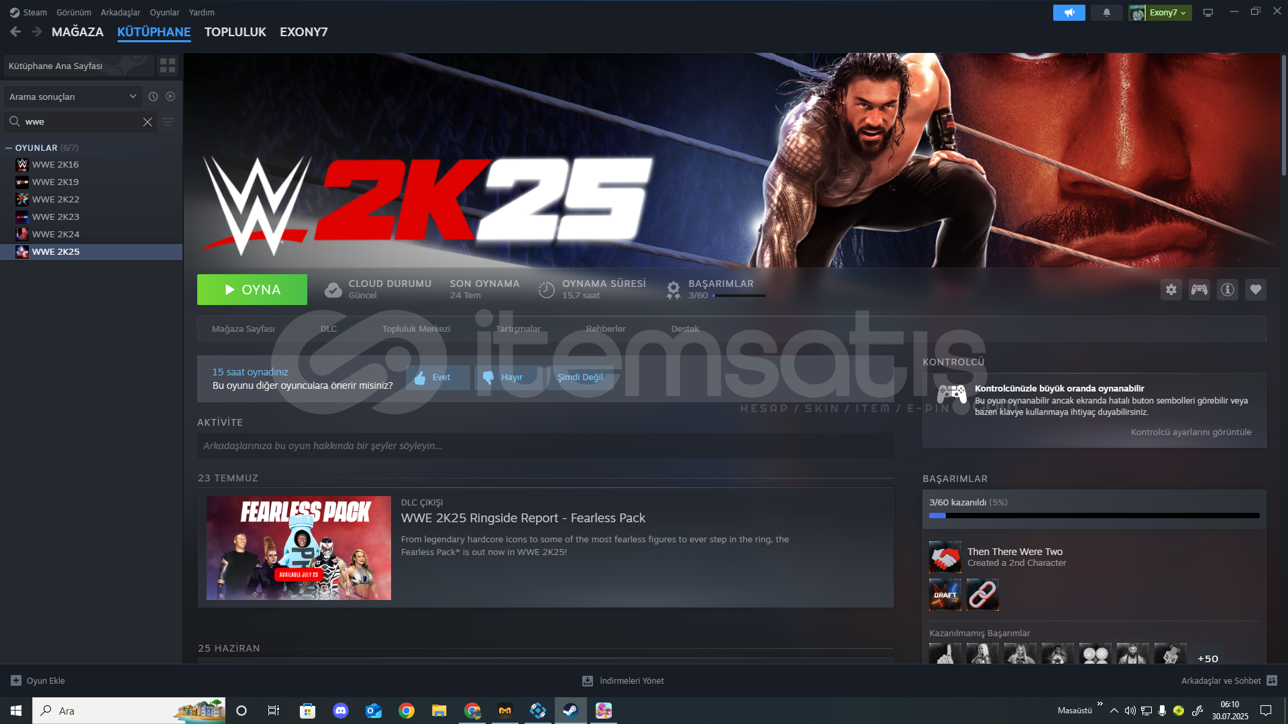Switch to Big Picture mode icon

click(1208, 13)
